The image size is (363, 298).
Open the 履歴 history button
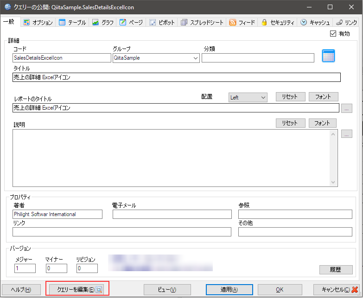click(336, 270)
